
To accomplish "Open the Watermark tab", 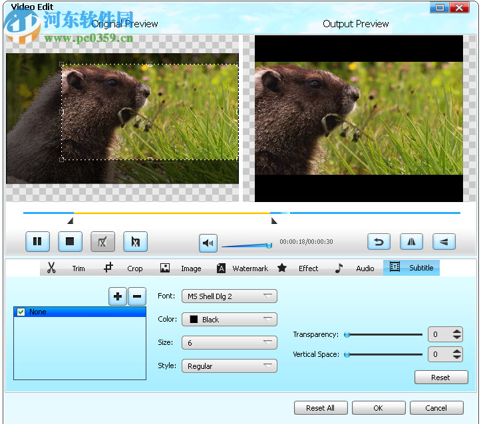I will pos(250,268).
